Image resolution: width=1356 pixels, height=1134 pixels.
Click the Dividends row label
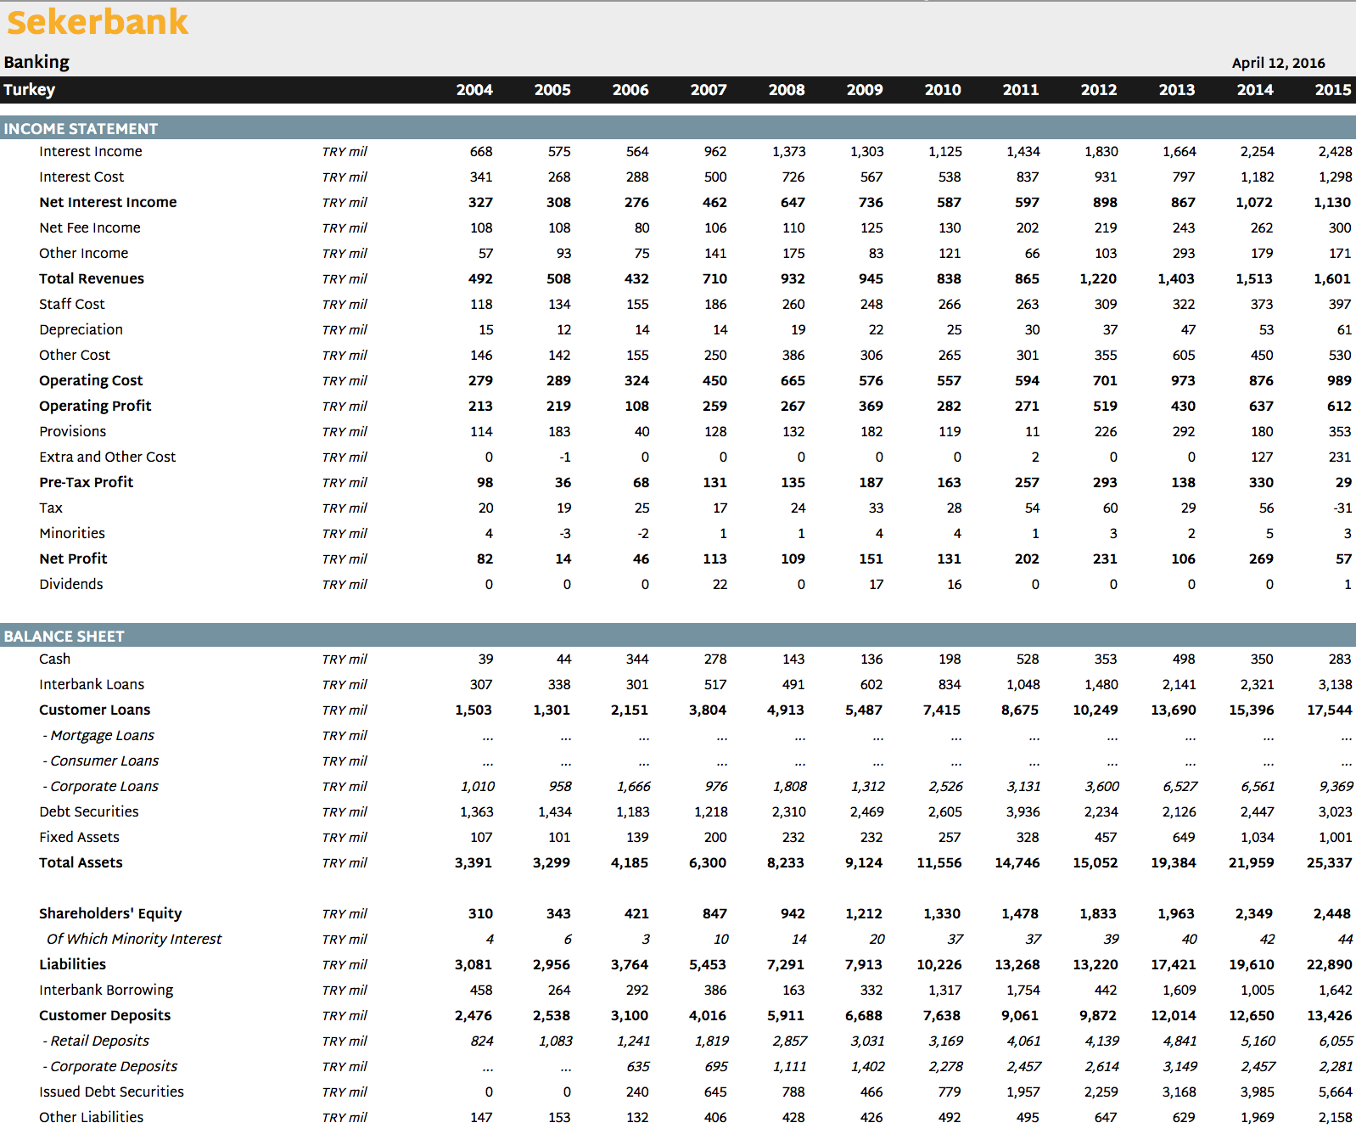(x=71, y=584)
